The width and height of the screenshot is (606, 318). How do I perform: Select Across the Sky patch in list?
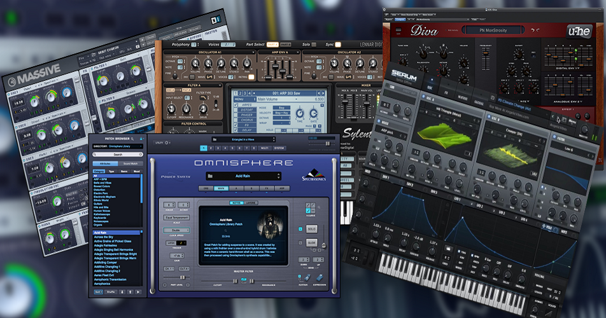(104, 237)
